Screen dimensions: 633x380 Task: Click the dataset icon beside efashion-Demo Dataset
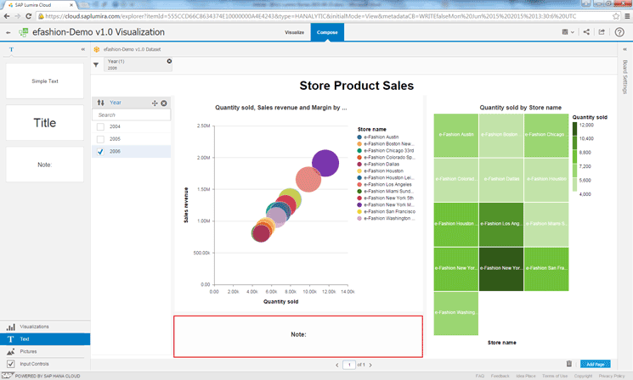click(x=97, y=49)
